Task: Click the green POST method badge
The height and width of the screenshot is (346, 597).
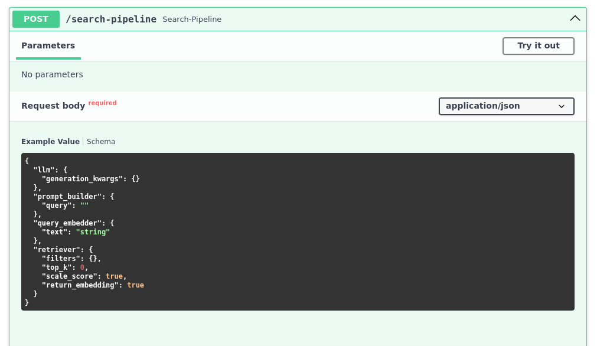Action: point(35,19)
